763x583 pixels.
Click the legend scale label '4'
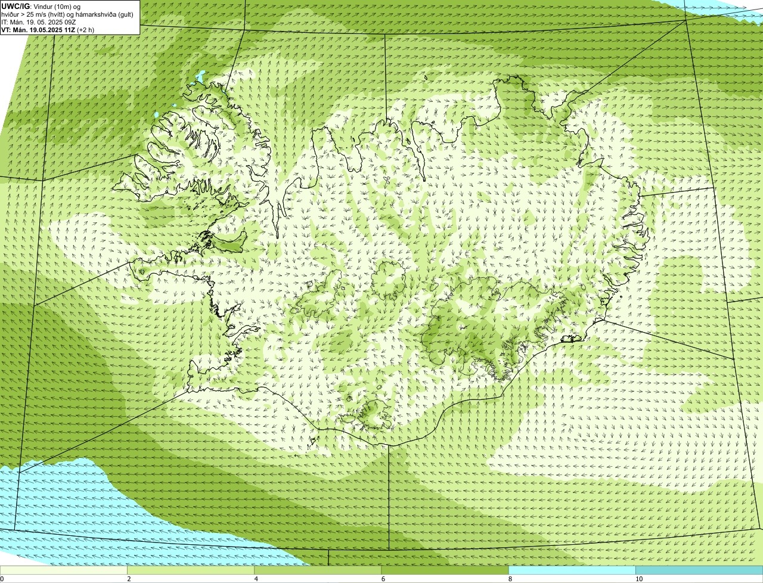click(x=256, y=579)
